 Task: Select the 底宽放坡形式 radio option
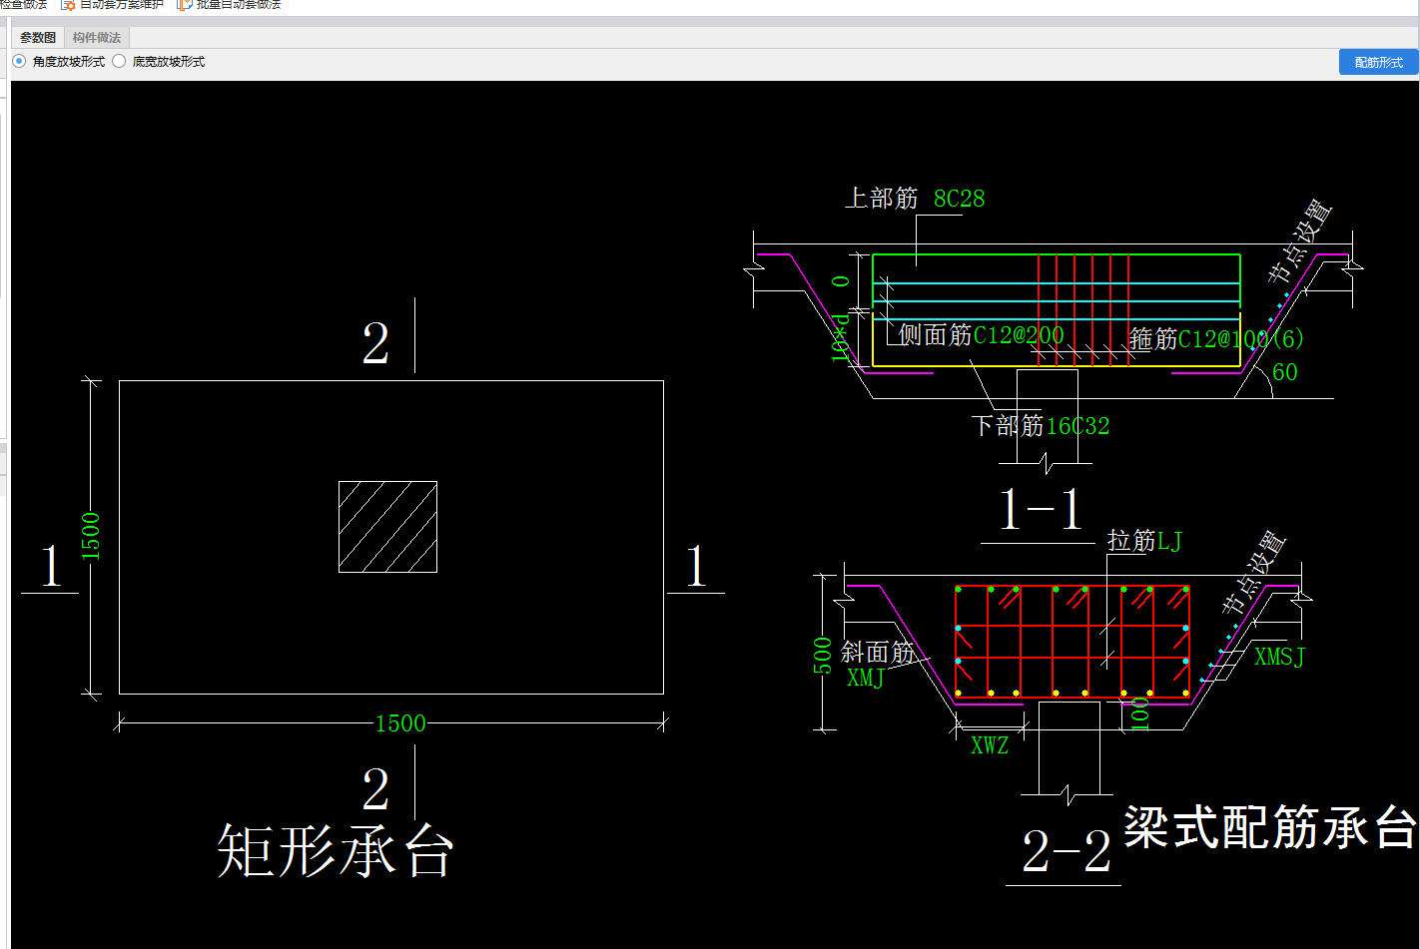(x=159, y=62)
